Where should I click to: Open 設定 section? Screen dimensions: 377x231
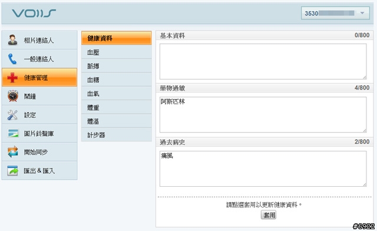[39, 115]
